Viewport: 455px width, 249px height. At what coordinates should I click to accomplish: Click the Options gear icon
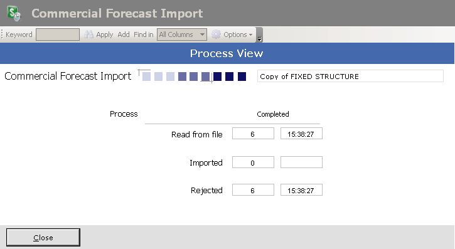[x=216, y=34]
